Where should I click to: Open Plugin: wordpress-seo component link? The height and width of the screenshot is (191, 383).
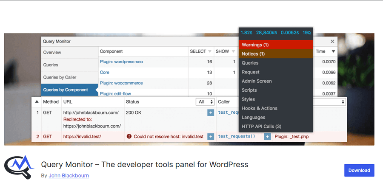121,62
